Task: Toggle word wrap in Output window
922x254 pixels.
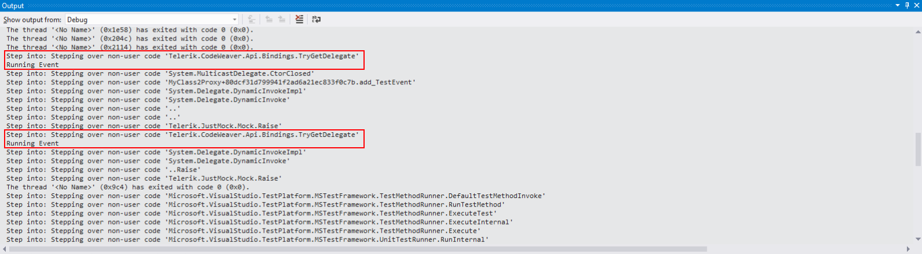Action: coord(316,19)
